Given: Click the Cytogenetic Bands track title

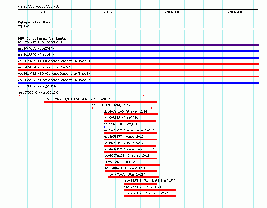Looking at the screenshot, I should (x=36, y=22).
